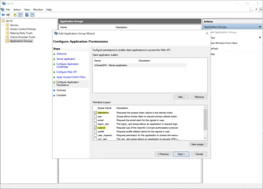Check the aza scope checkbox
The image size is (263, 189).
click(x=95, y=116)
